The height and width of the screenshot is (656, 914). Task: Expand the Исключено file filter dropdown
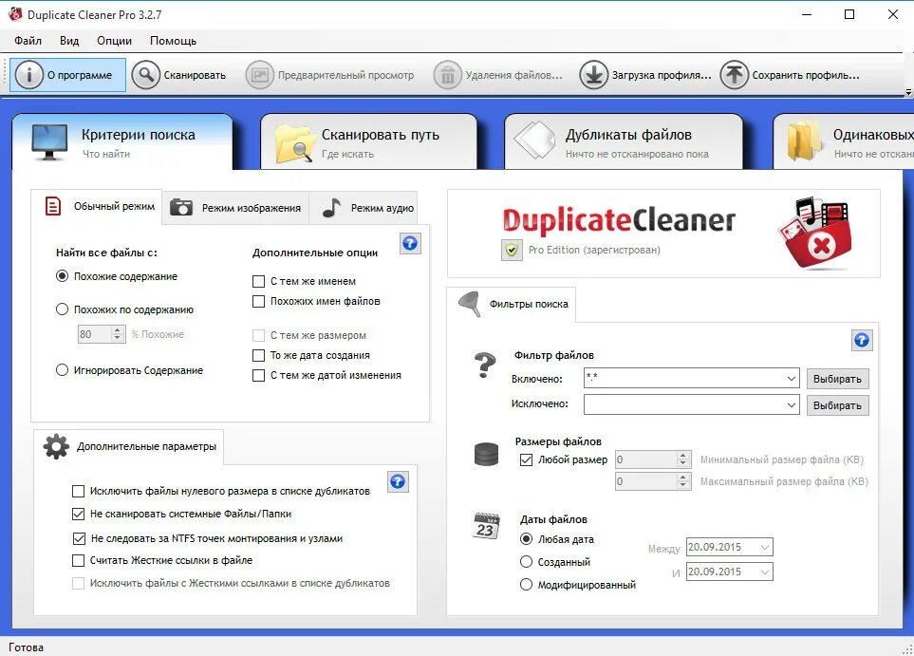[791, 404]
